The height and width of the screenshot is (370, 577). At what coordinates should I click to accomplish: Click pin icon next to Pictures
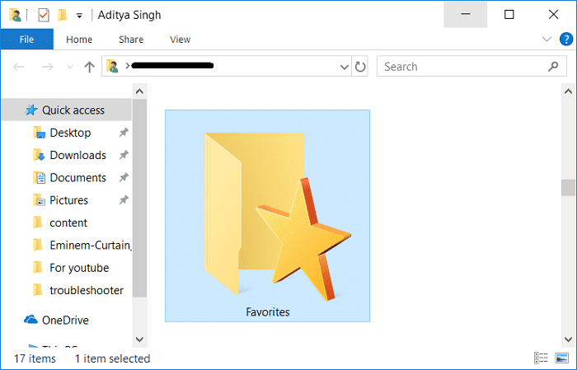click(x=124, y=200)
